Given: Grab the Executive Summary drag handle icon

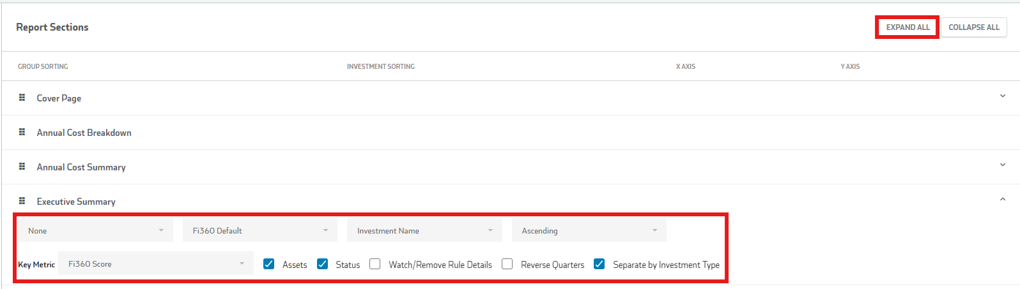Looking at the screenshot, I should point(22,201).
